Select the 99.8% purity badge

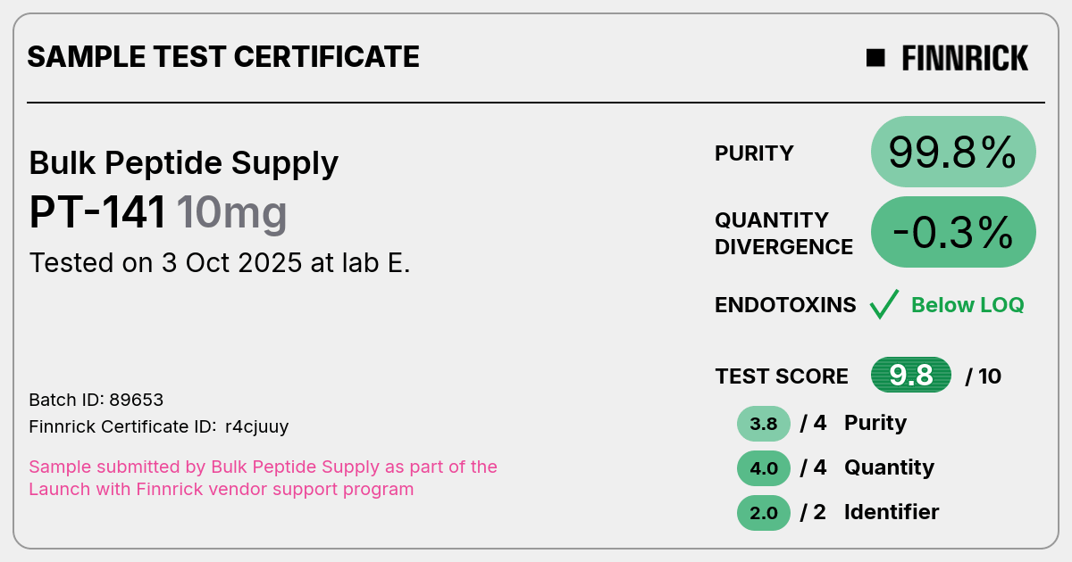pos(953,152)
